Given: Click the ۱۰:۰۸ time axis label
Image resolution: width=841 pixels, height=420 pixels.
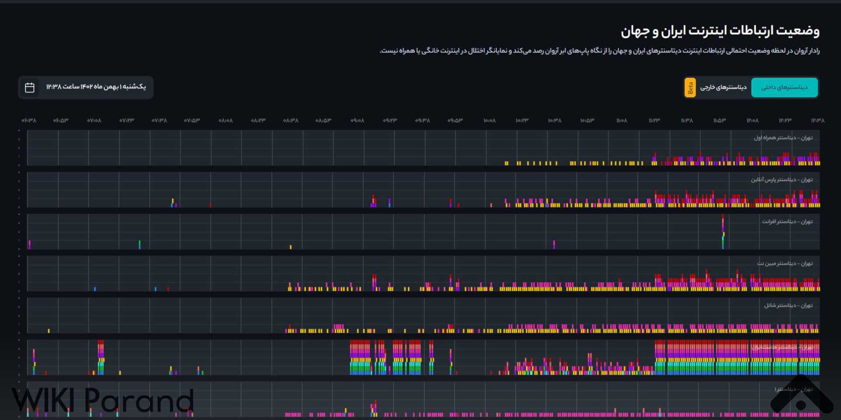Looking at the screenshot, I should (489, 120).
